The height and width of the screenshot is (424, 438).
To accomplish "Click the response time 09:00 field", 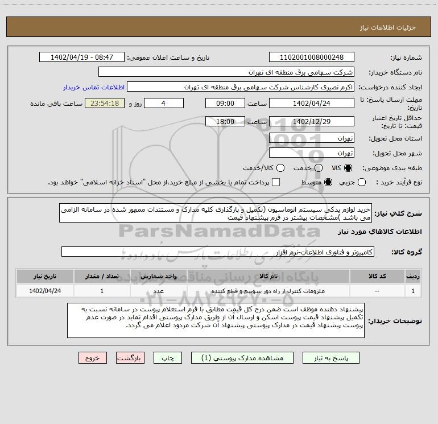I will (225, 103).
